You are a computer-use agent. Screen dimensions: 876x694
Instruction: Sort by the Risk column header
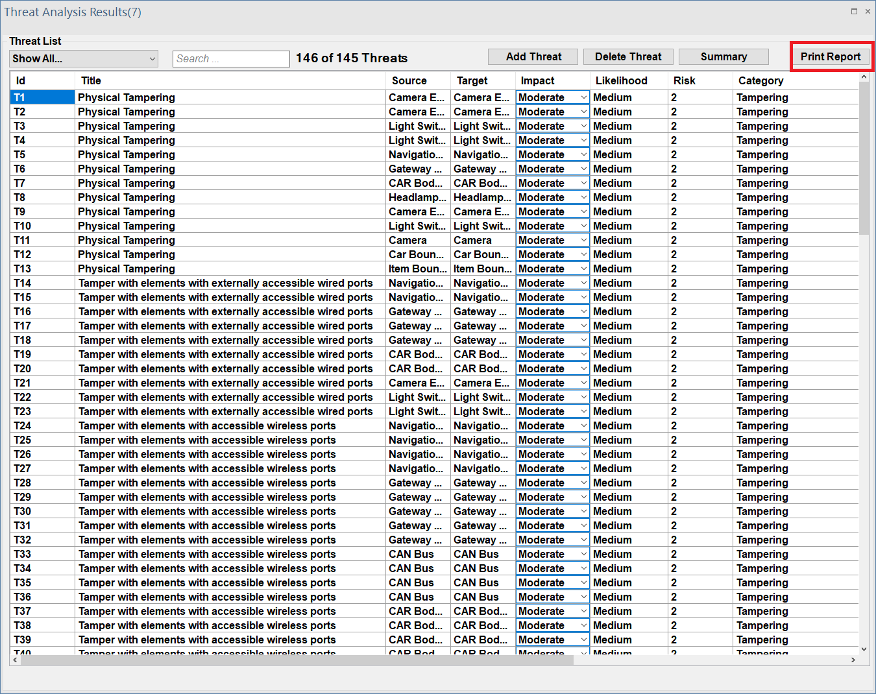684,81
